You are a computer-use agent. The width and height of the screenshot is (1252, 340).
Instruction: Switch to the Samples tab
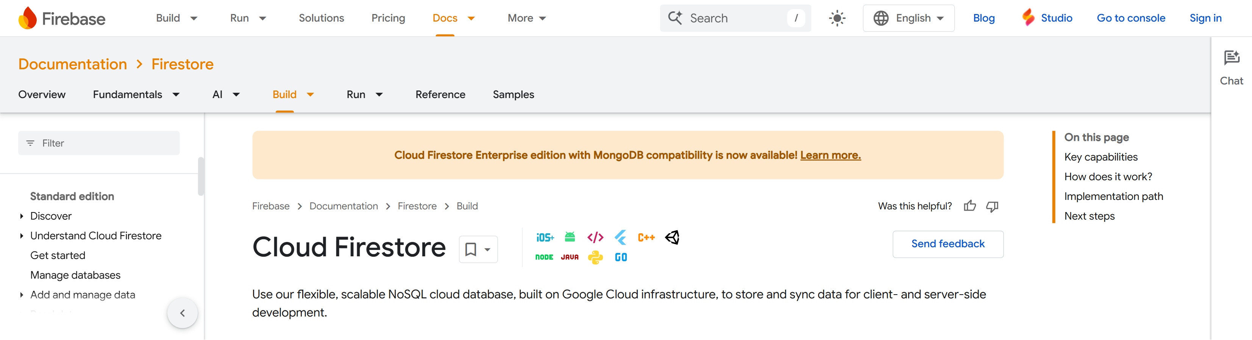click(x=513, y=94)
